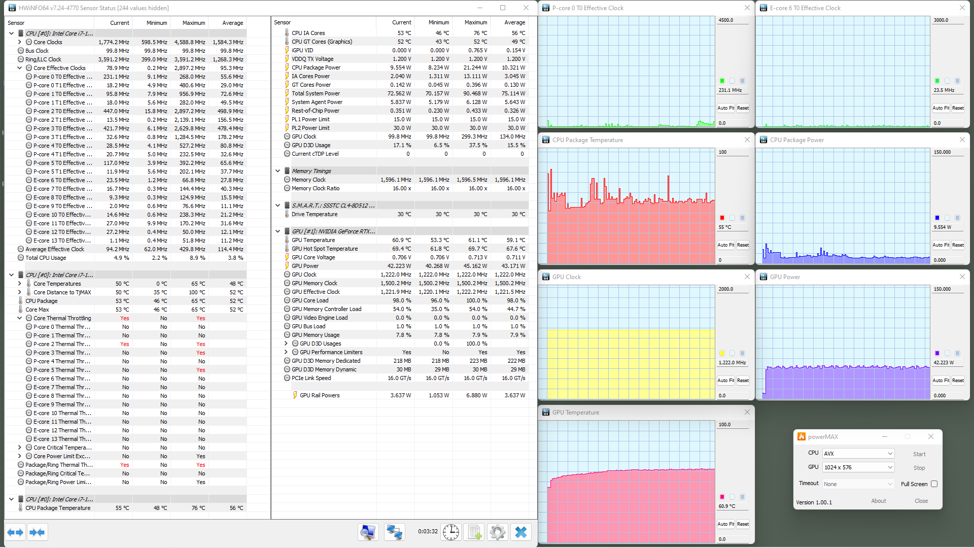Click the clock reset-timer icon
Screen dimensions: 974x548
450,532
